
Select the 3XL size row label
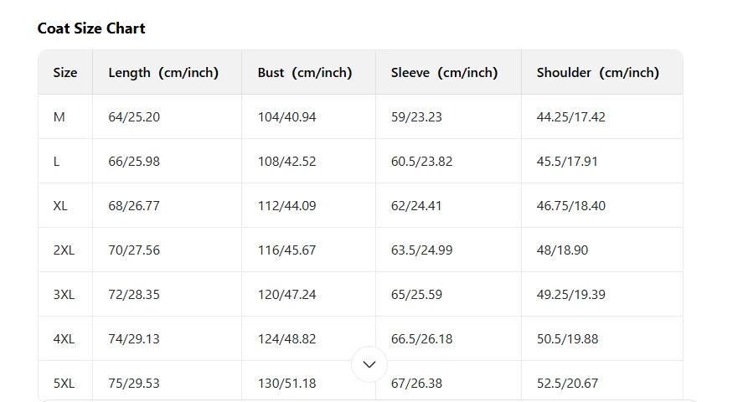[64, 295]
